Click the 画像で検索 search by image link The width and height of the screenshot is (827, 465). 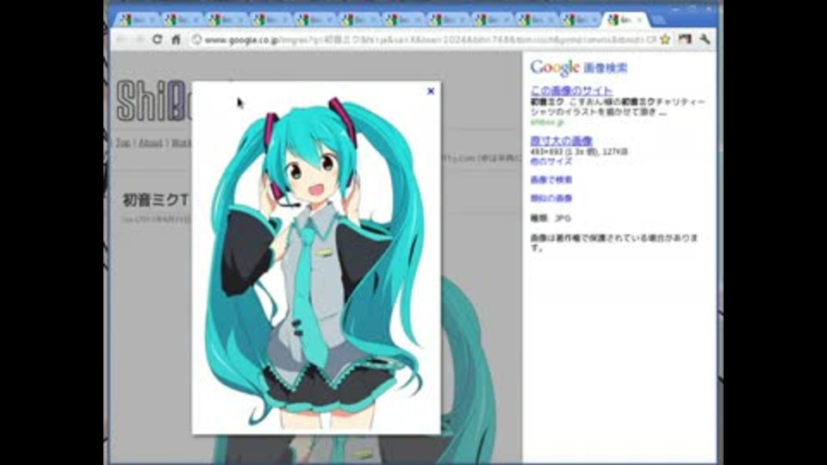[550, 180]
